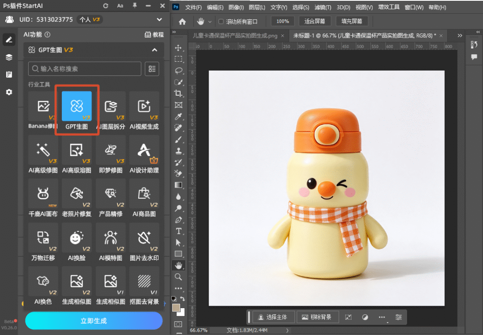Select the Zoom tool in toolbar
Screen dimensions: 483x335
[x=178, y=277]
